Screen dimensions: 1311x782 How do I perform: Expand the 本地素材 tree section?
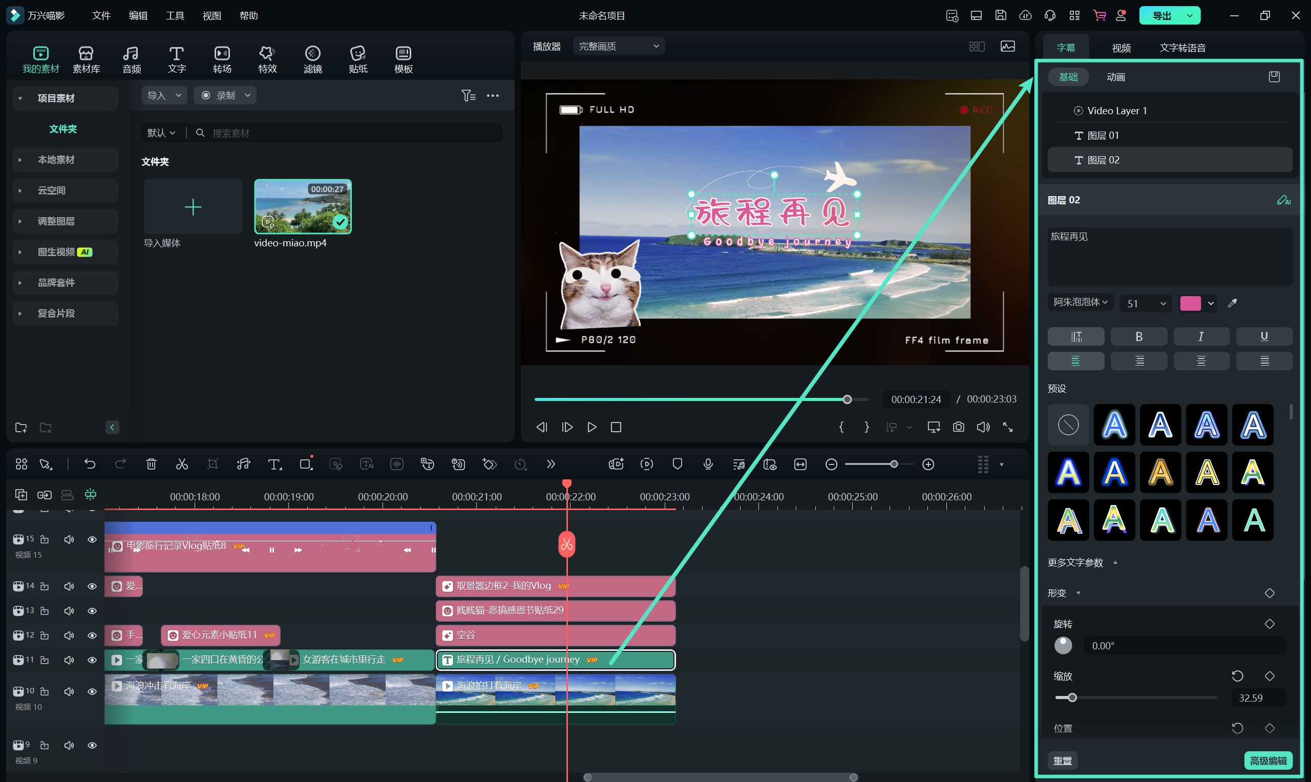(20, 160)
